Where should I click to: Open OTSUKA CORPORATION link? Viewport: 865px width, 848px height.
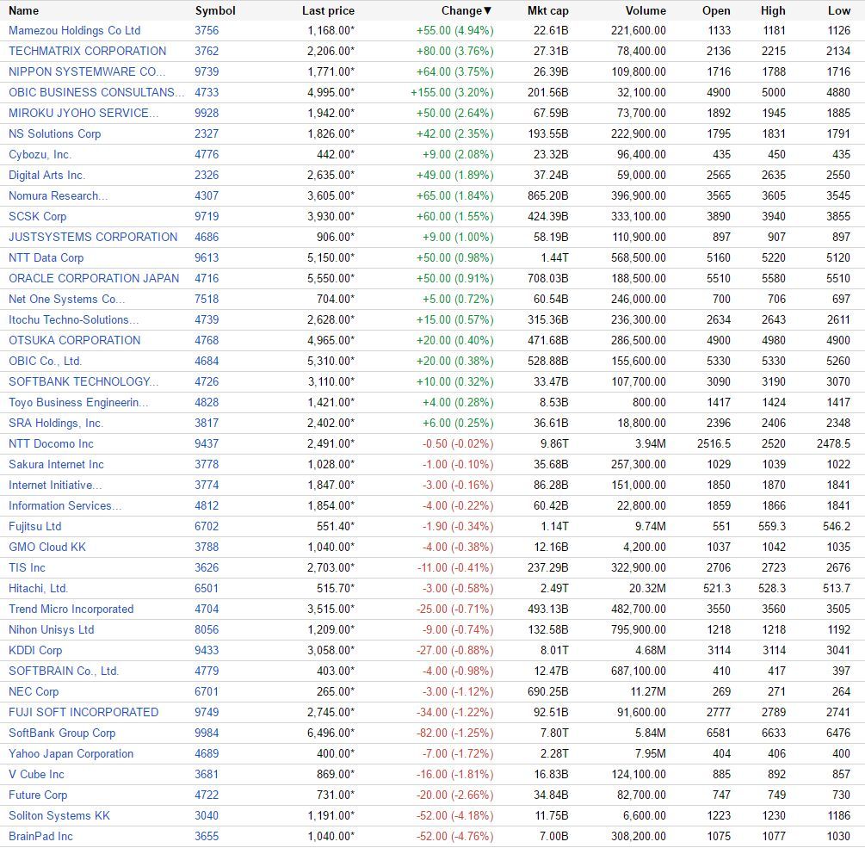click(x=75, y=340)
